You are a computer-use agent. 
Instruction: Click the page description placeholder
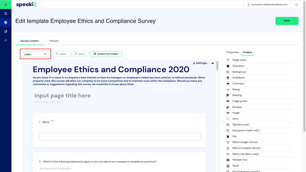(x=48, y=102)
